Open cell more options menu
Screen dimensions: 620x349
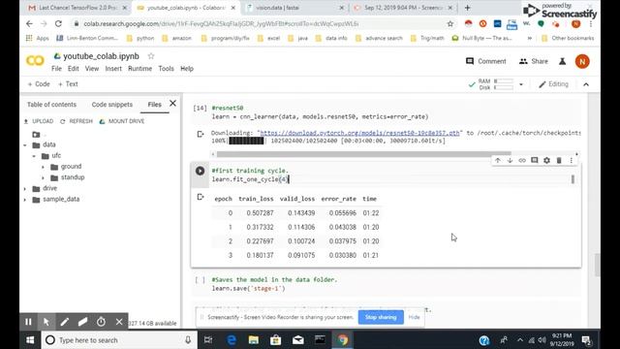(x=571, y=160)
